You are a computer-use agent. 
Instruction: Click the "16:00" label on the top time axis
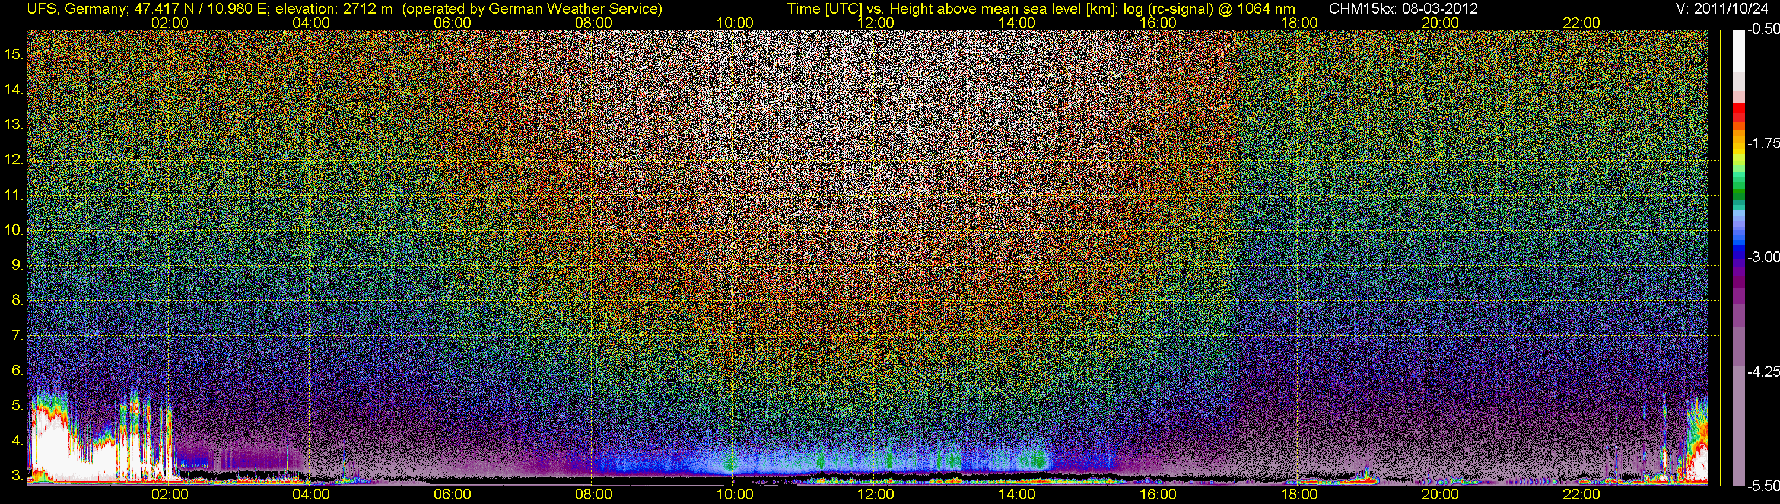click(1158, 23)
